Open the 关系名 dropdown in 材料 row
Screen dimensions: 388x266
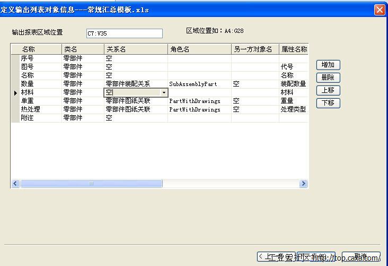coord(164,92)
